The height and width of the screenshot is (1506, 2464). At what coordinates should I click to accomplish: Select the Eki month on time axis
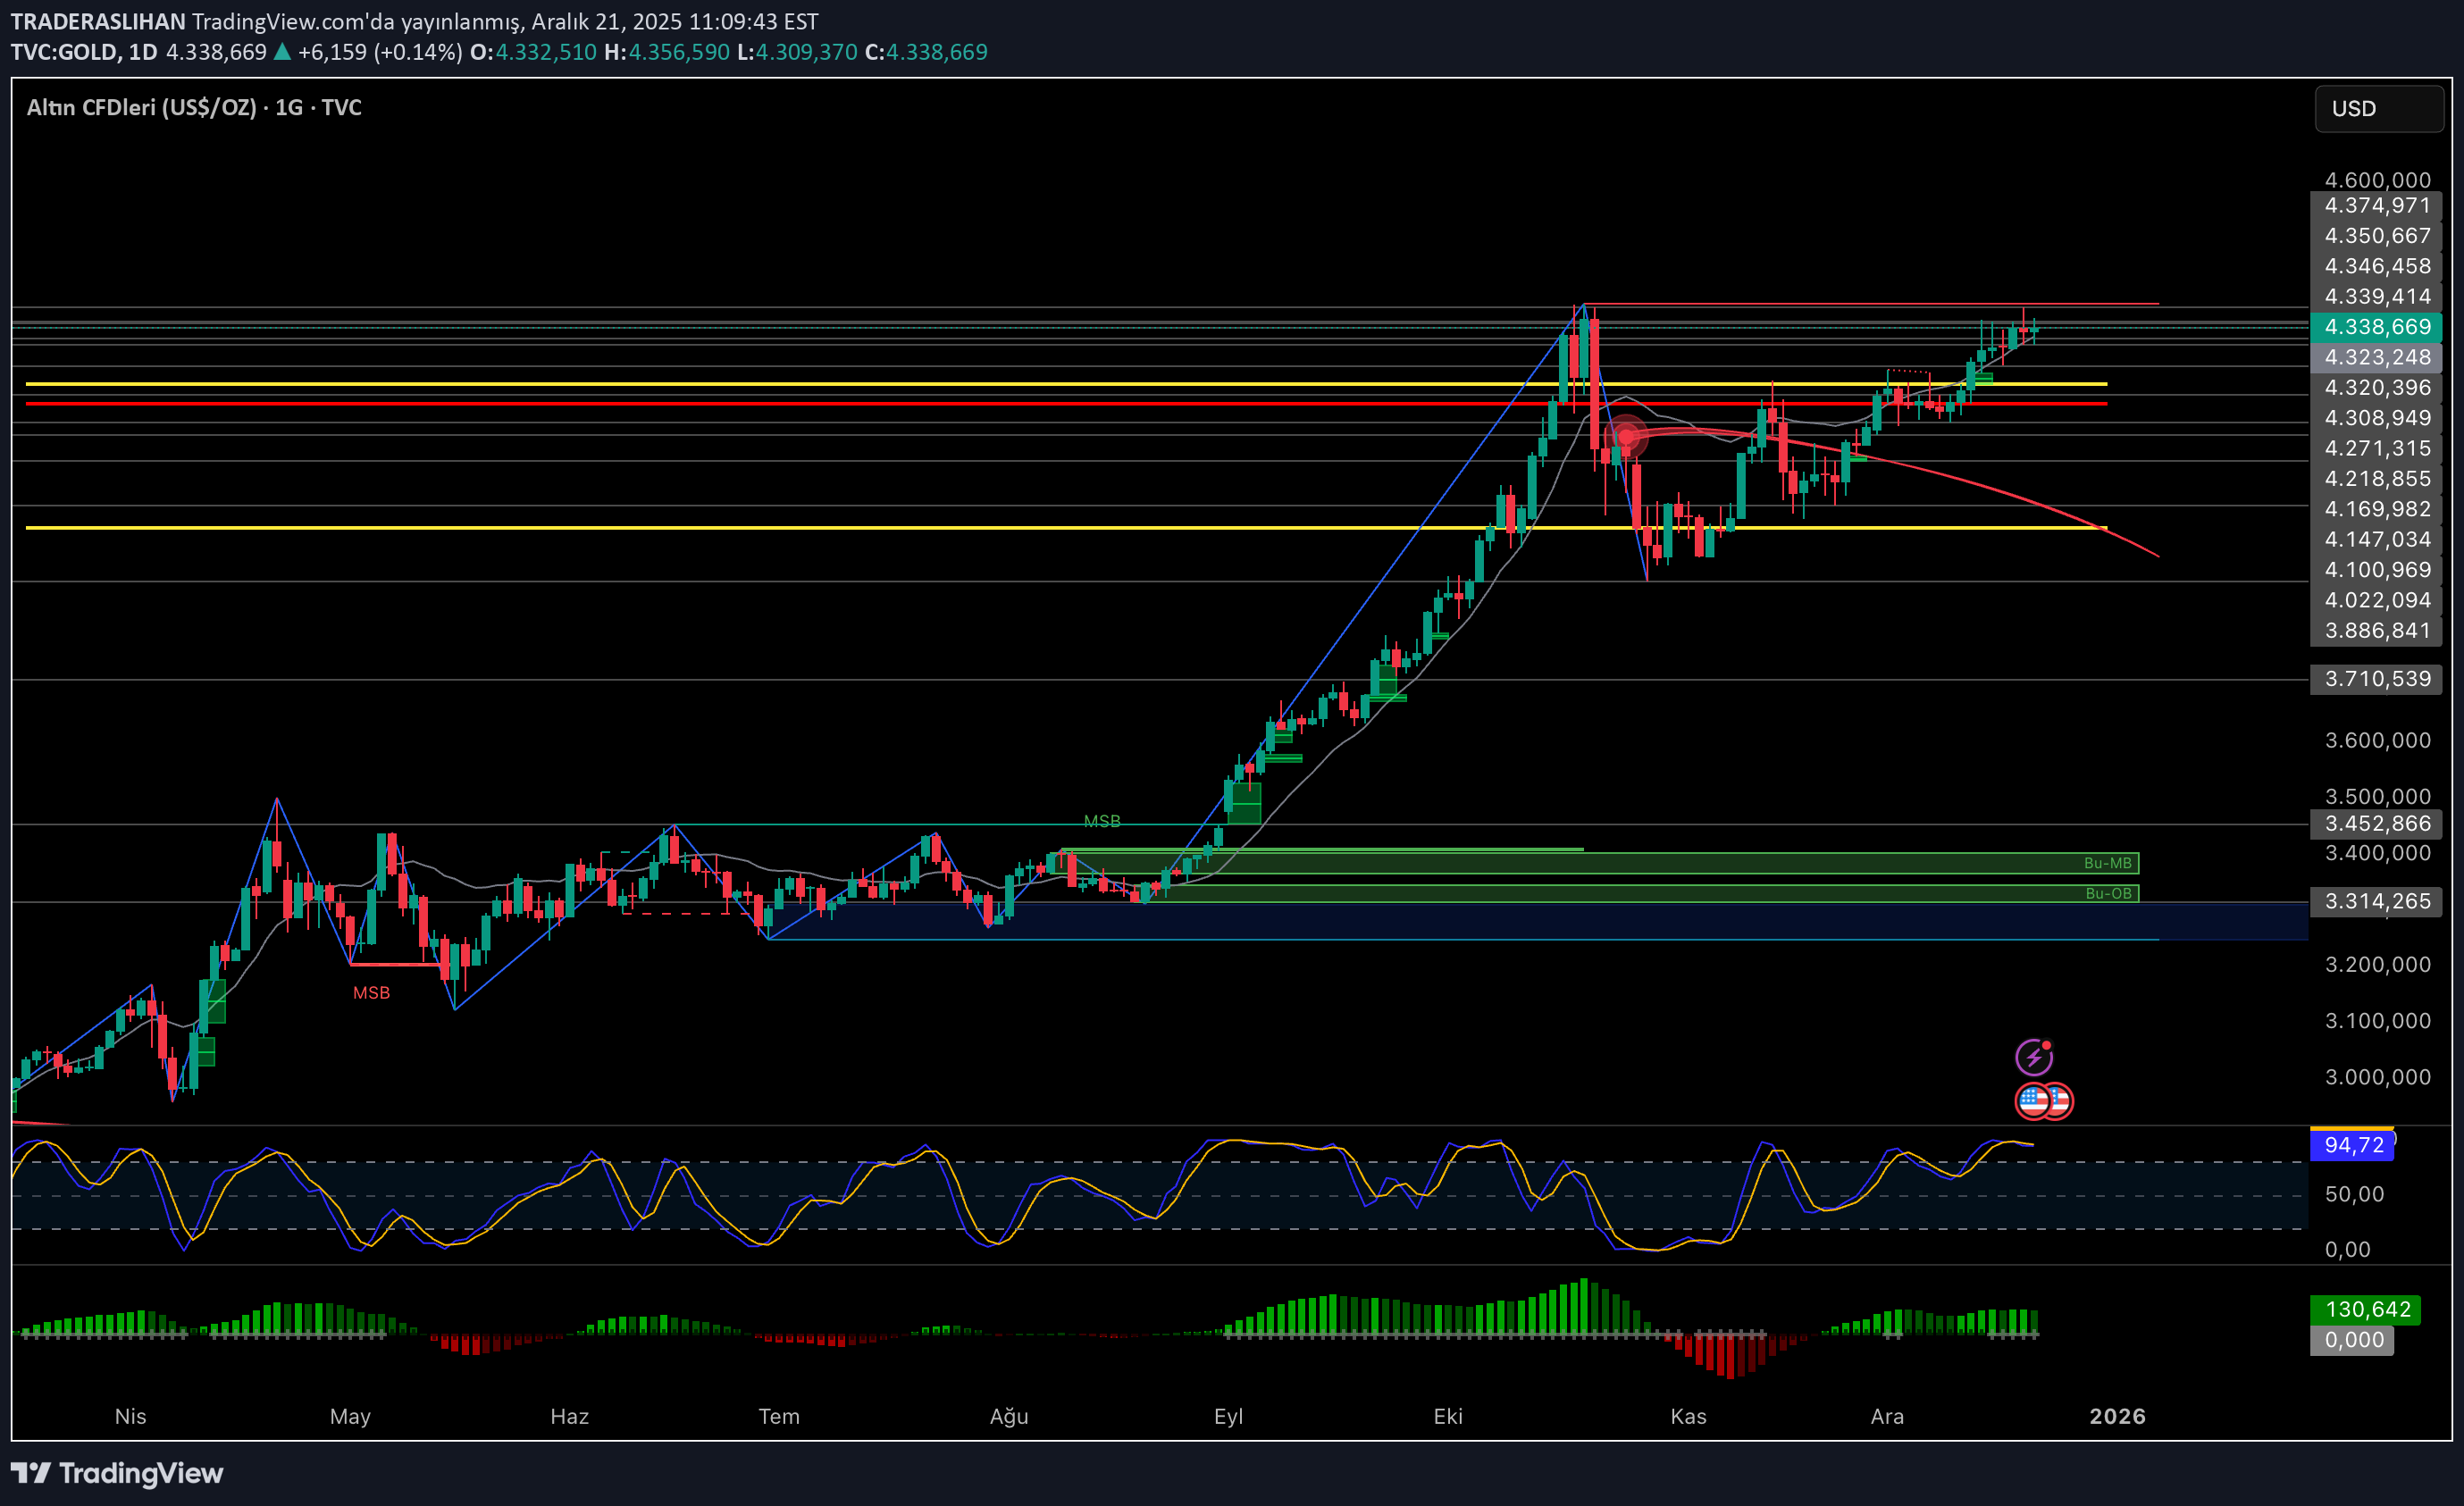[x=1447, y=1416]
